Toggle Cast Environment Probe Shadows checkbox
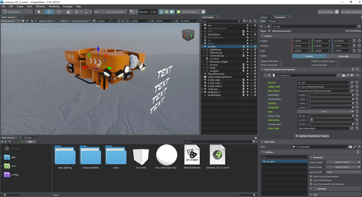Viewport: 362px width, 197px height. 311,184
